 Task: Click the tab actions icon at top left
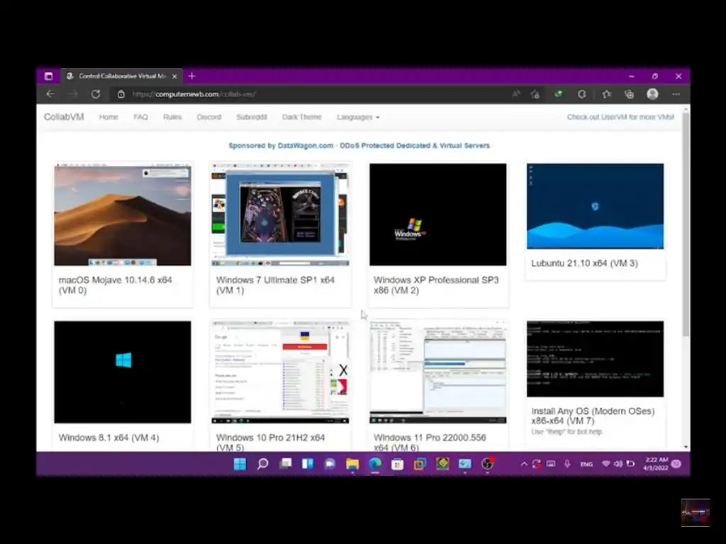coord(49,76)
